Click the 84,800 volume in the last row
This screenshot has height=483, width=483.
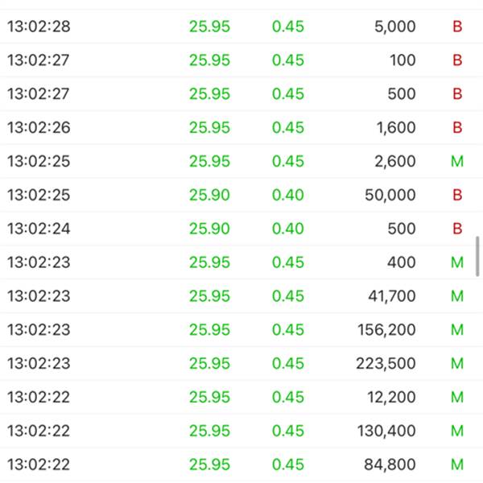390,464
